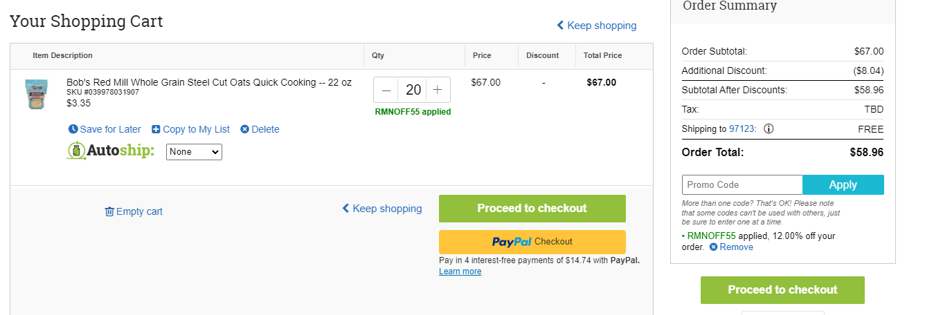Open the Autoship frequency dropdown

pyautogui.click(x=194, y=151)
